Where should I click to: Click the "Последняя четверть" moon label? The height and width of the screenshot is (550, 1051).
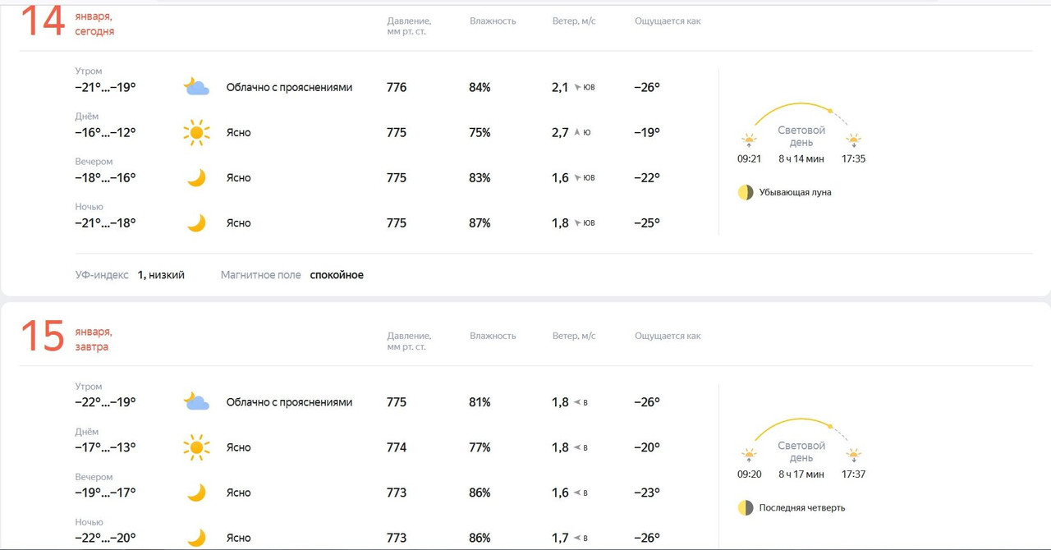(801, 507)
